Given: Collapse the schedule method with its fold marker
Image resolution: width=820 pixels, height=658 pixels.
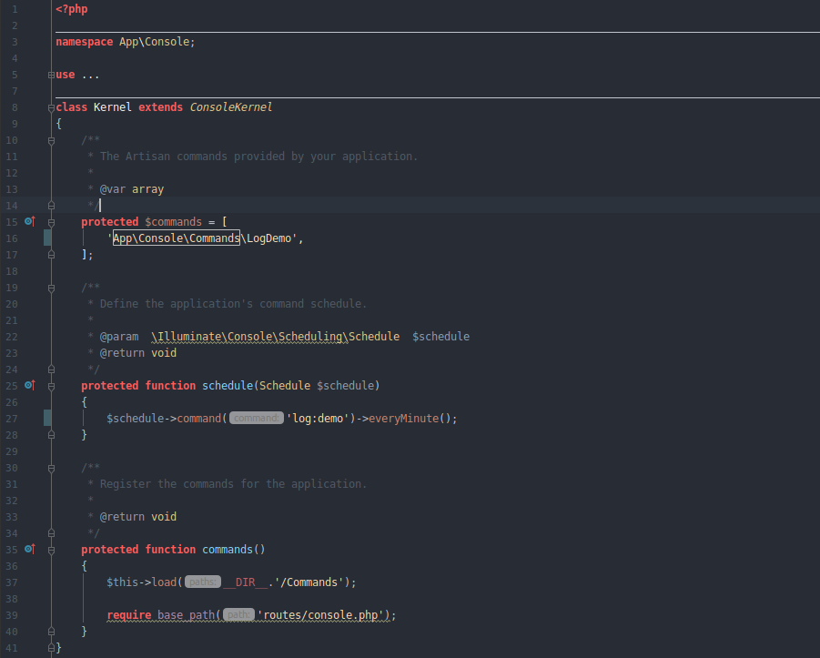Looking at the screenshot, I should pos(51,385).
